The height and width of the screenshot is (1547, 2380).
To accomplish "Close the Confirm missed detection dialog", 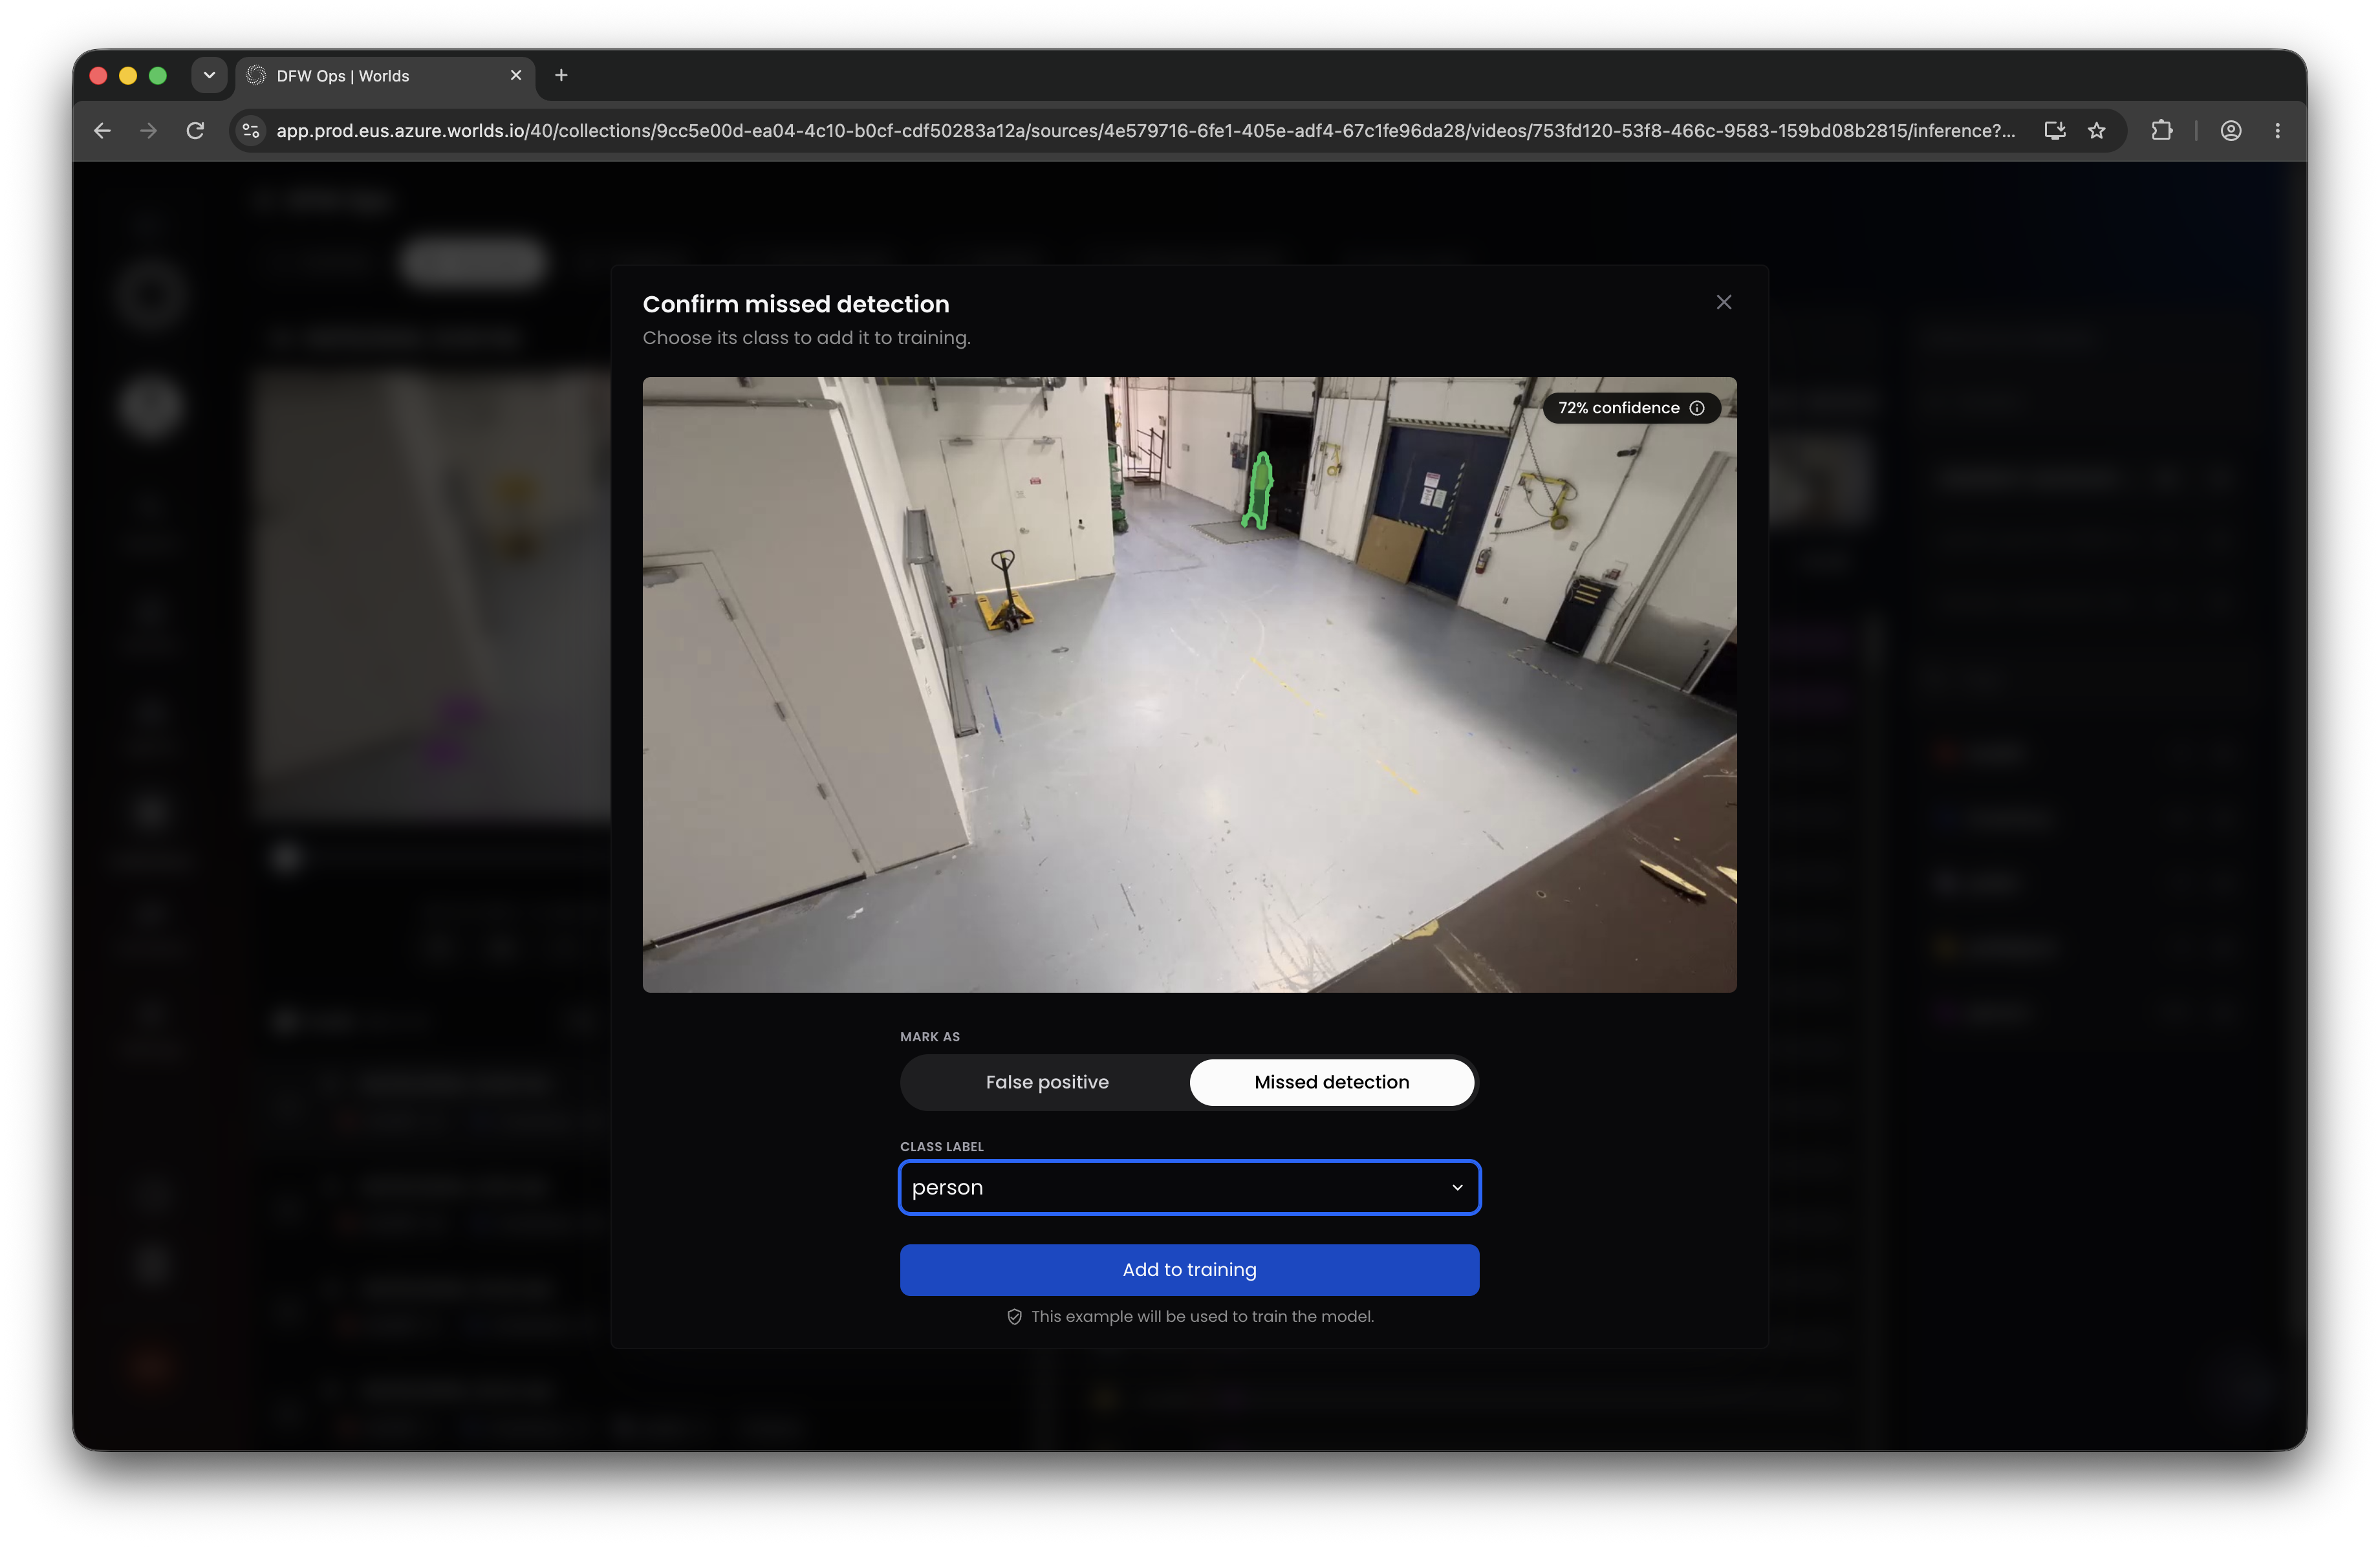I will click(x=1723, y=302).
